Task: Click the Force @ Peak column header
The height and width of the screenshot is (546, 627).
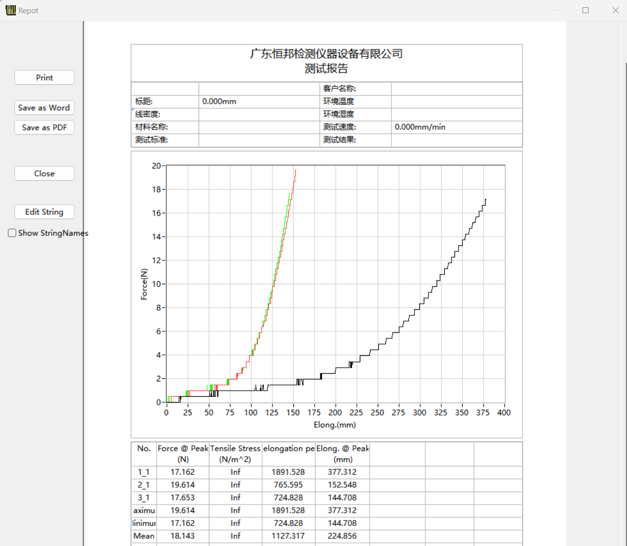Action: pos(183,453)
